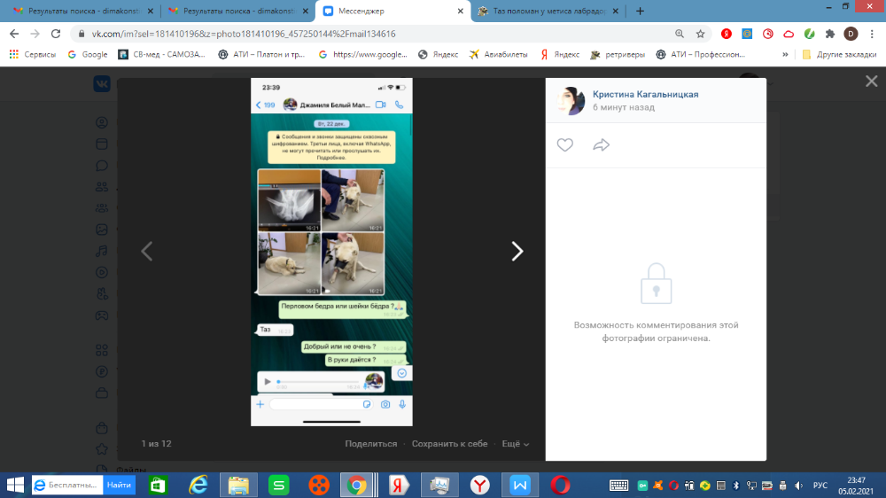The width and height of the screenshot is (886, 498).
Task: Click Сохранить к себе link
Action: click(449, 444)
